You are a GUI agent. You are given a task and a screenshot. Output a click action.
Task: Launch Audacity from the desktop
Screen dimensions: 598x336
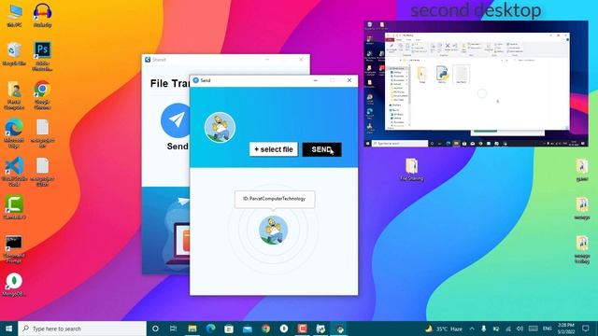42,15
